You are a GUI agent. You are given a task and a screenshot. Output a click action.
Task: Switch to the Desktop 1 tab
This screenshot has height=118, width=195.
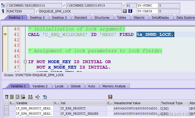point(16,18)
